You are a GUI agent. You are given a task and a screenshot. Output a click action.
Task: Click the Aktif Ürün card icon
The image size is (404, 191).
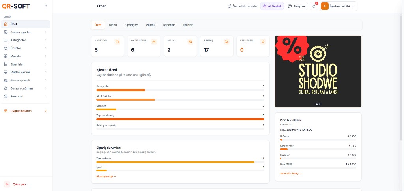click(154, 41)
